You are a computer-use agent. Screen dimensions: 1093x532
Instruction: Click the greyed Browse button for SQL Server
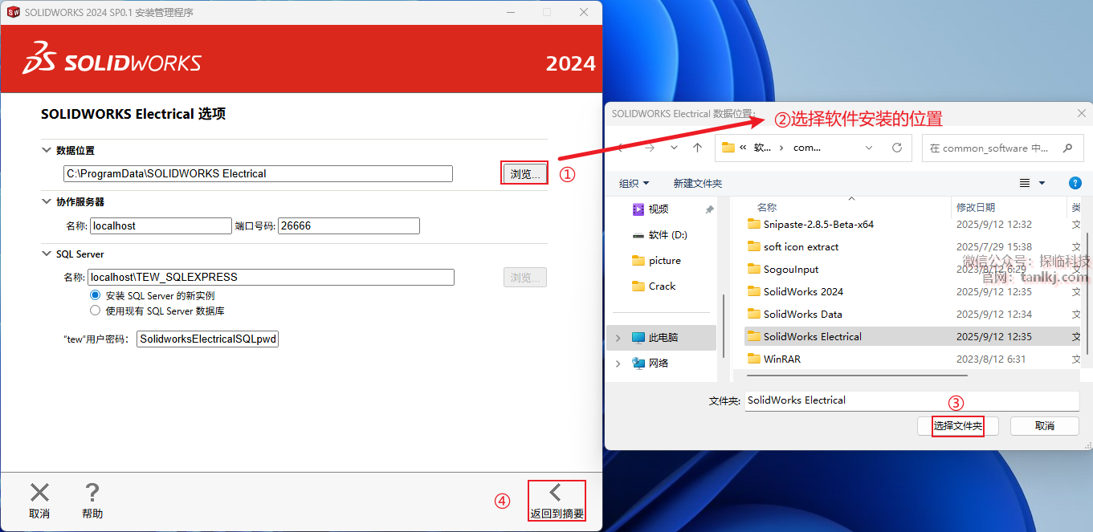click(524, 277)
